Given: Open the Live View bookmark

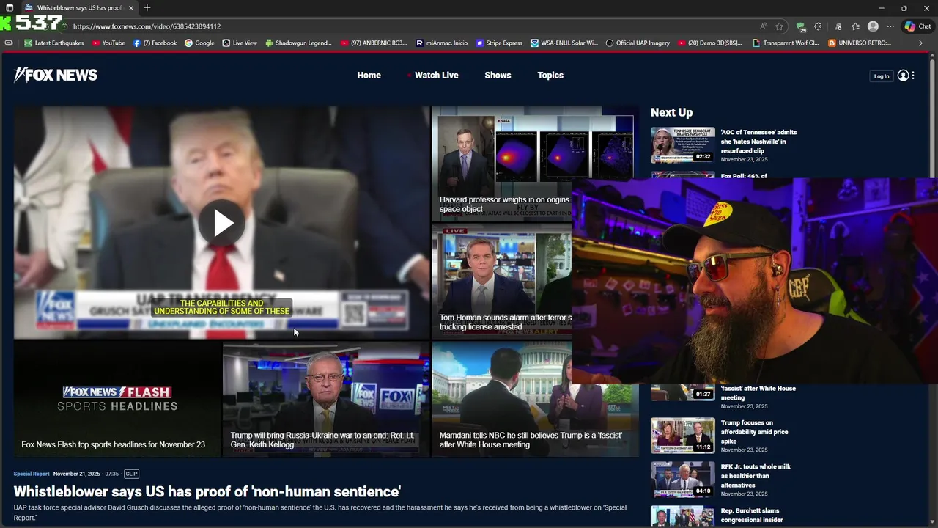Looking at the screenshot, I should pyautogui.click(x=239, y=43).
